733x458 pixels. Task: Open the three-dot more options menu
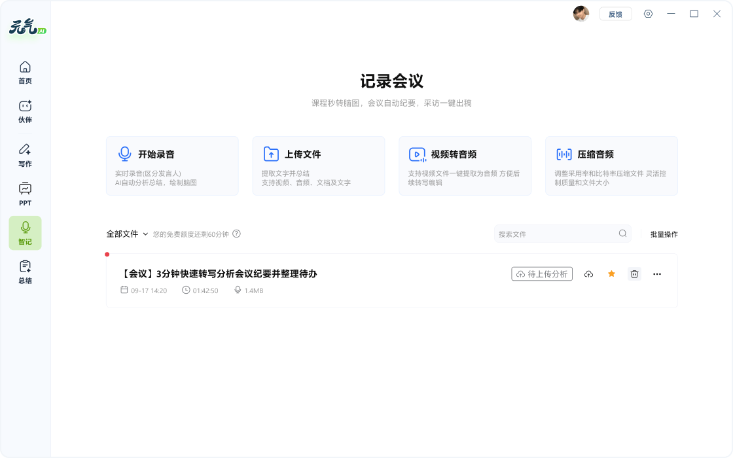[657, 274]
